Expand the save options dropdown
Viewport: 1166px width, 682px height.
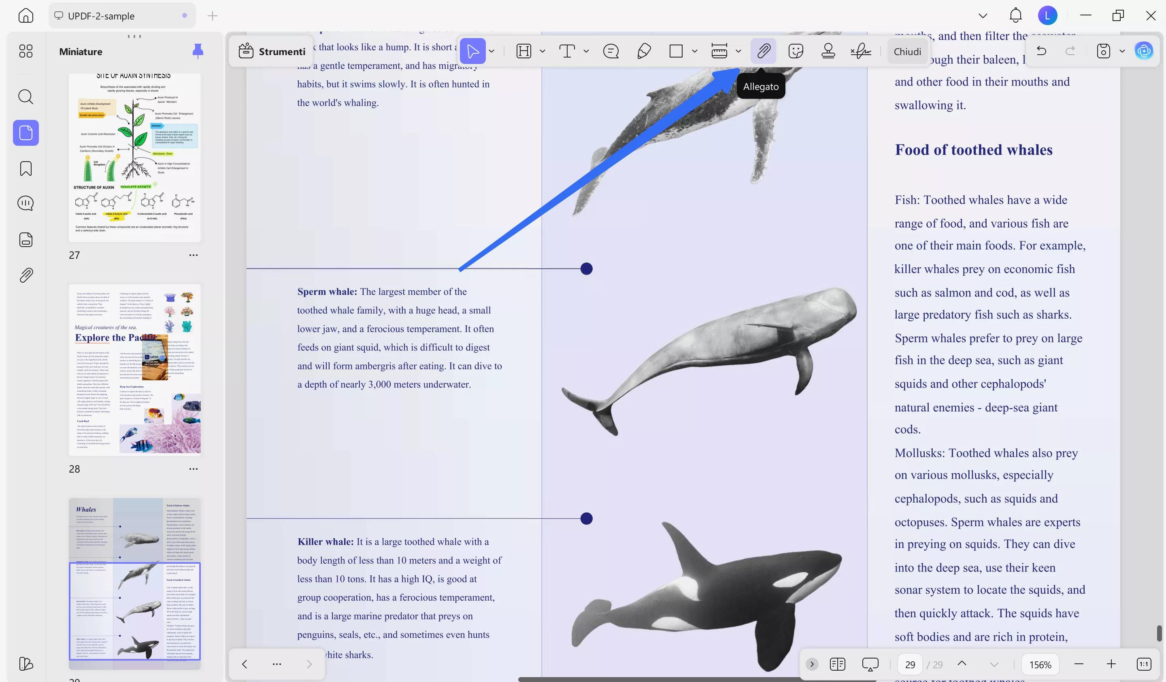[1121, 51]
